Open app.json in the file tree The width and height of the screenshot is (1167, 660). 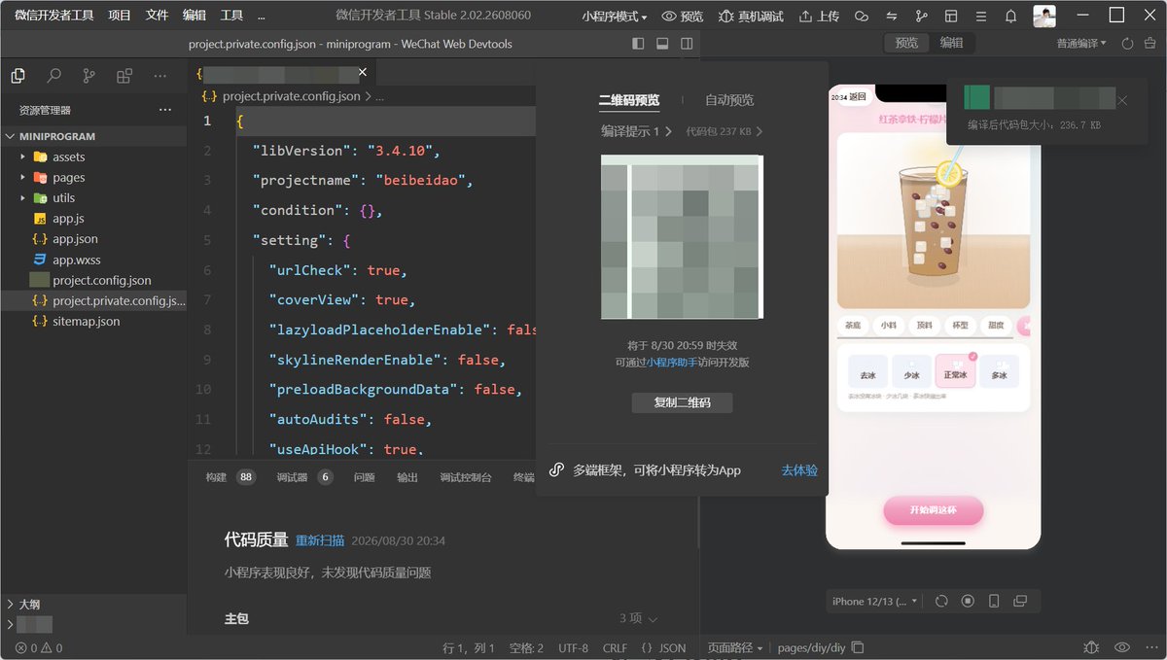coord(75,239)
